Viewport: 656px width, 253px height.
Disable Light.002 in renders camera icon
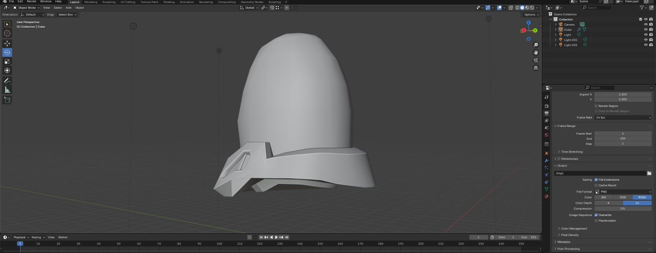tap(652, 45)
